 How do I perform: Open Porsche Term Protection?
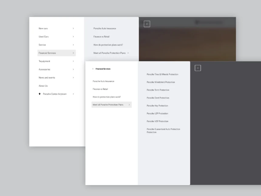[158, 90]
